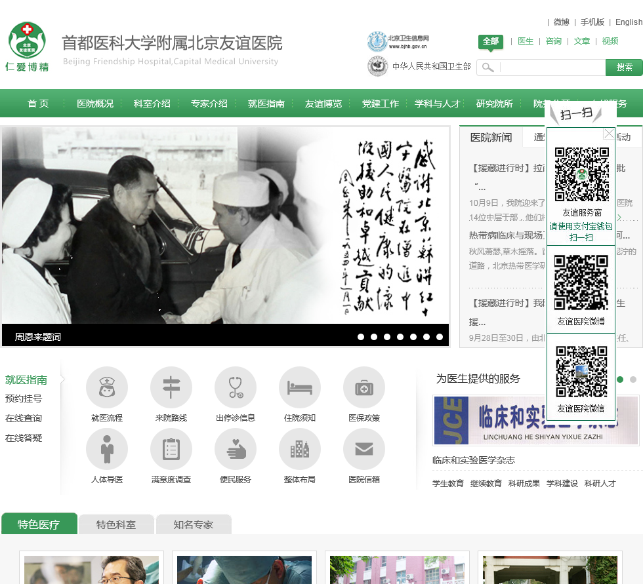Open the 科研成果 link
Image resolution: width=643 pixels, height=584 pixels.
tap(524, 483)
